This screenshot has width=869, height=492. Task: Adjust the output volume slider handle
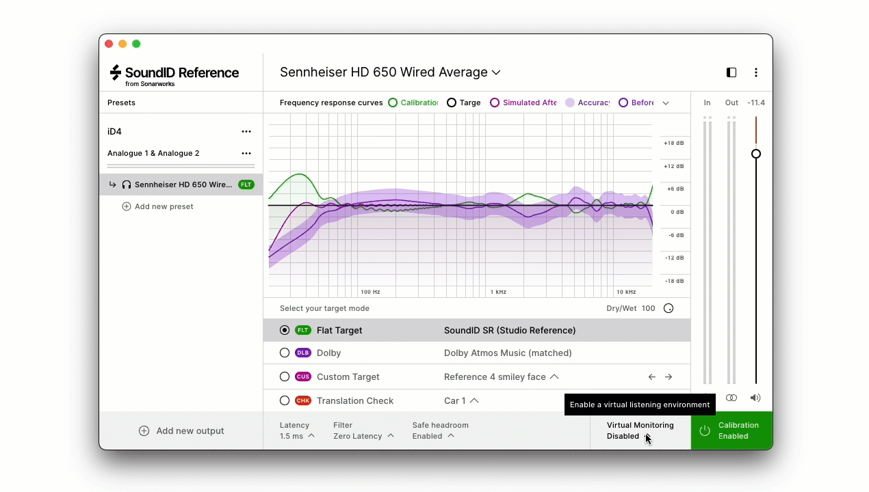pos(756,154)
